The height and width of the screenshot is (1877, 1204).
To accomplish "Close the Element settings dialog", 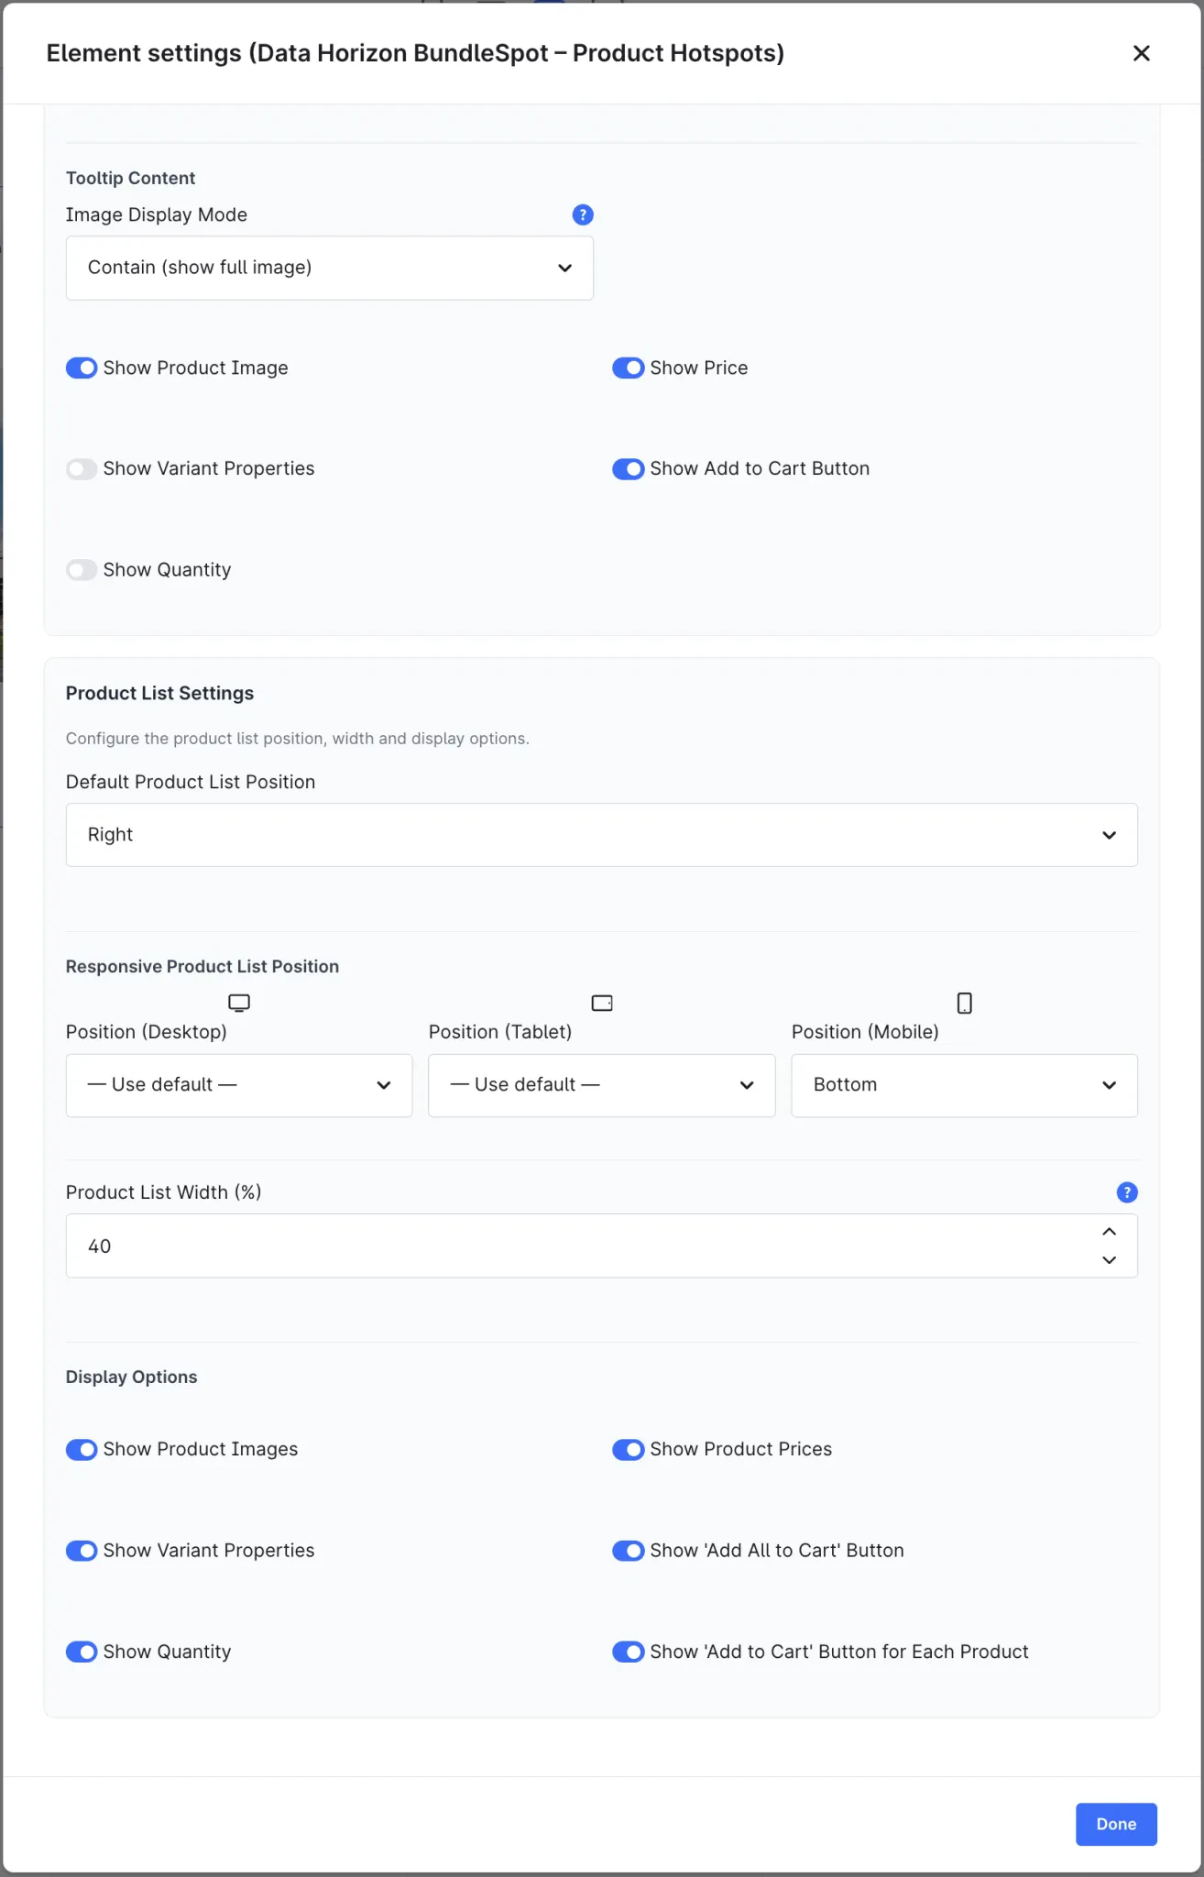I will pos(1142,53).
